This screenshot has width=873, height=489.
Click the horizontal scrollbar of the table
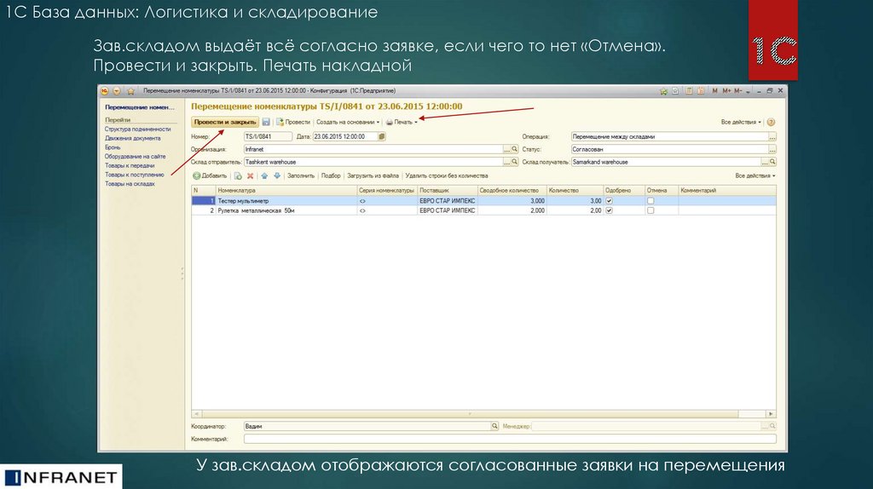click(x=470, y=414)
